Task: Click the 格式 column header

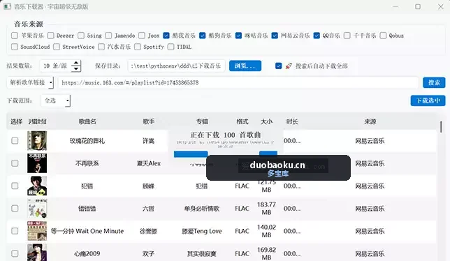Action: click(242, 121)
